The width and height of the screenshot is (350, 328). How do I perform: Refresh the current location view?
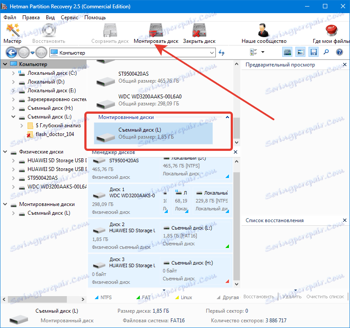pos(222,53)
